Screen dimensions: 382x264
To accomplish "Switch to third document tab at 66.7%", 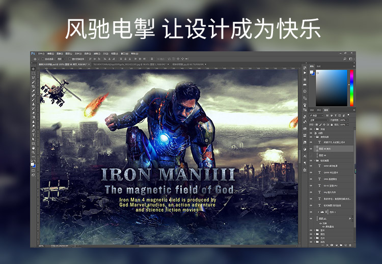I will 189,64.
